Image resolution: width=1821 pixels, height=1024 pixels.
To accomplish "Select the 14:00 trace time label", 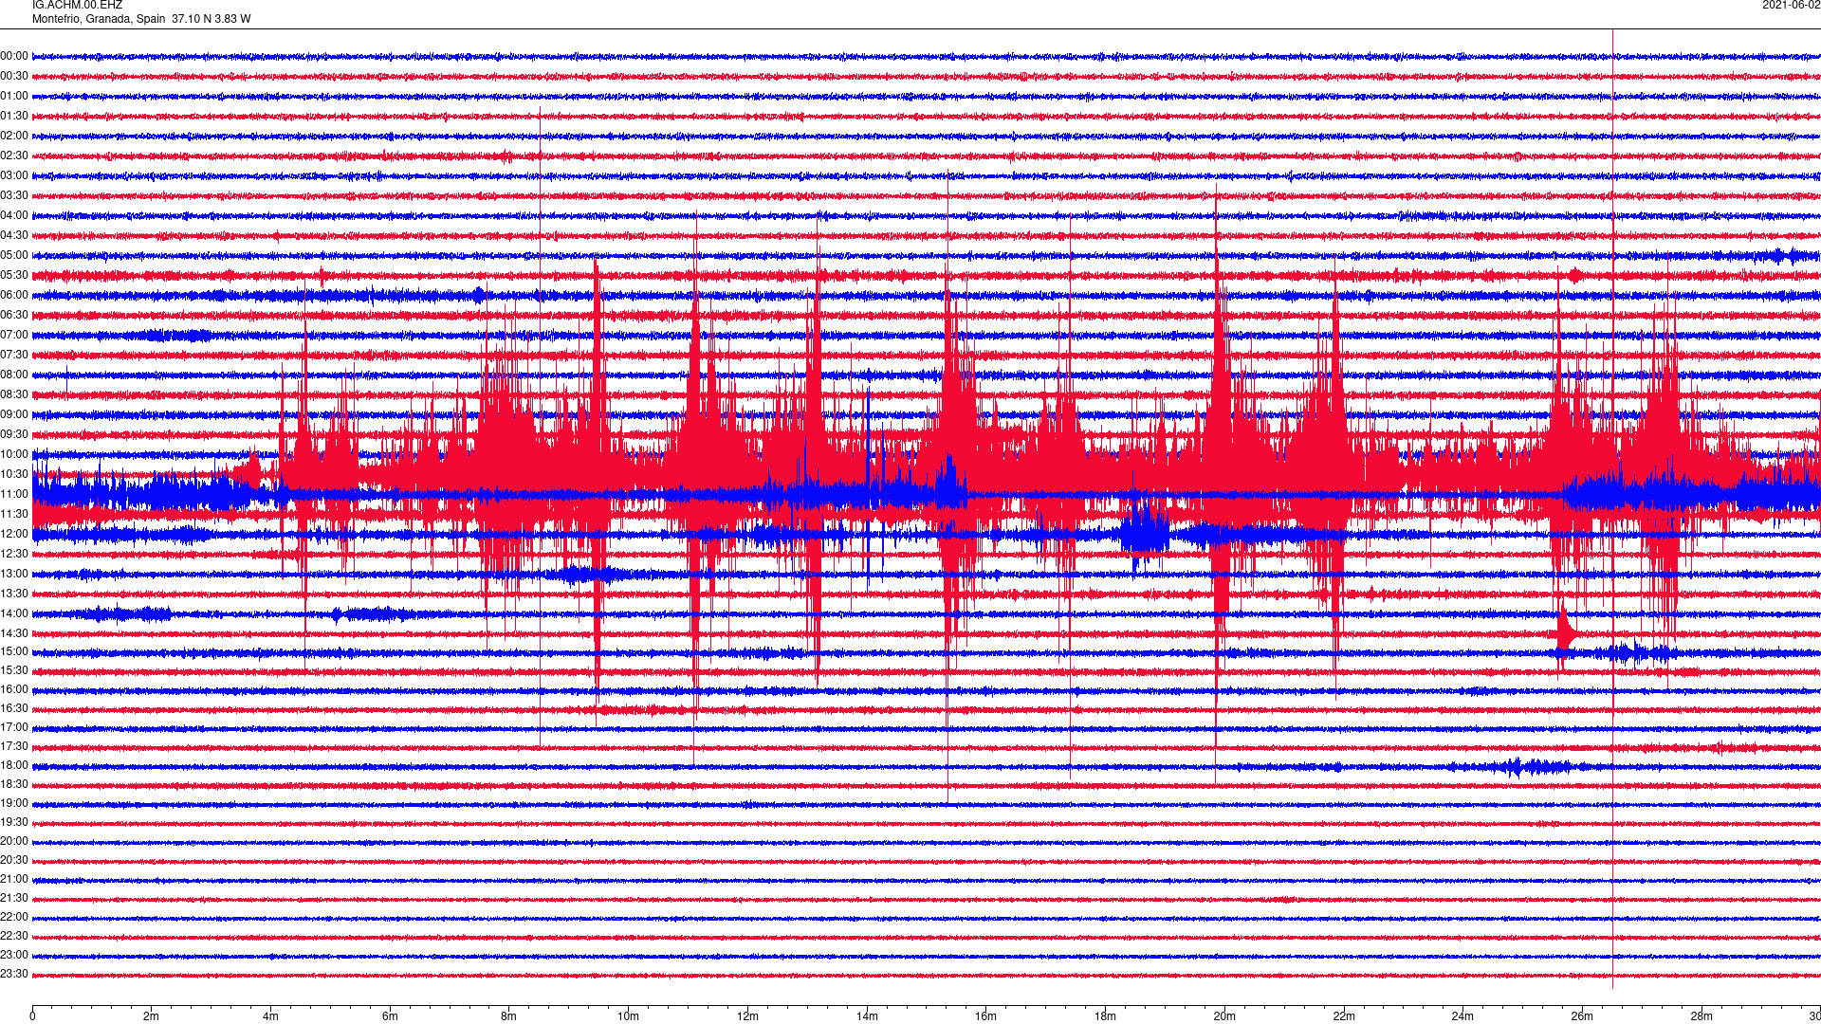I will 14,614.
